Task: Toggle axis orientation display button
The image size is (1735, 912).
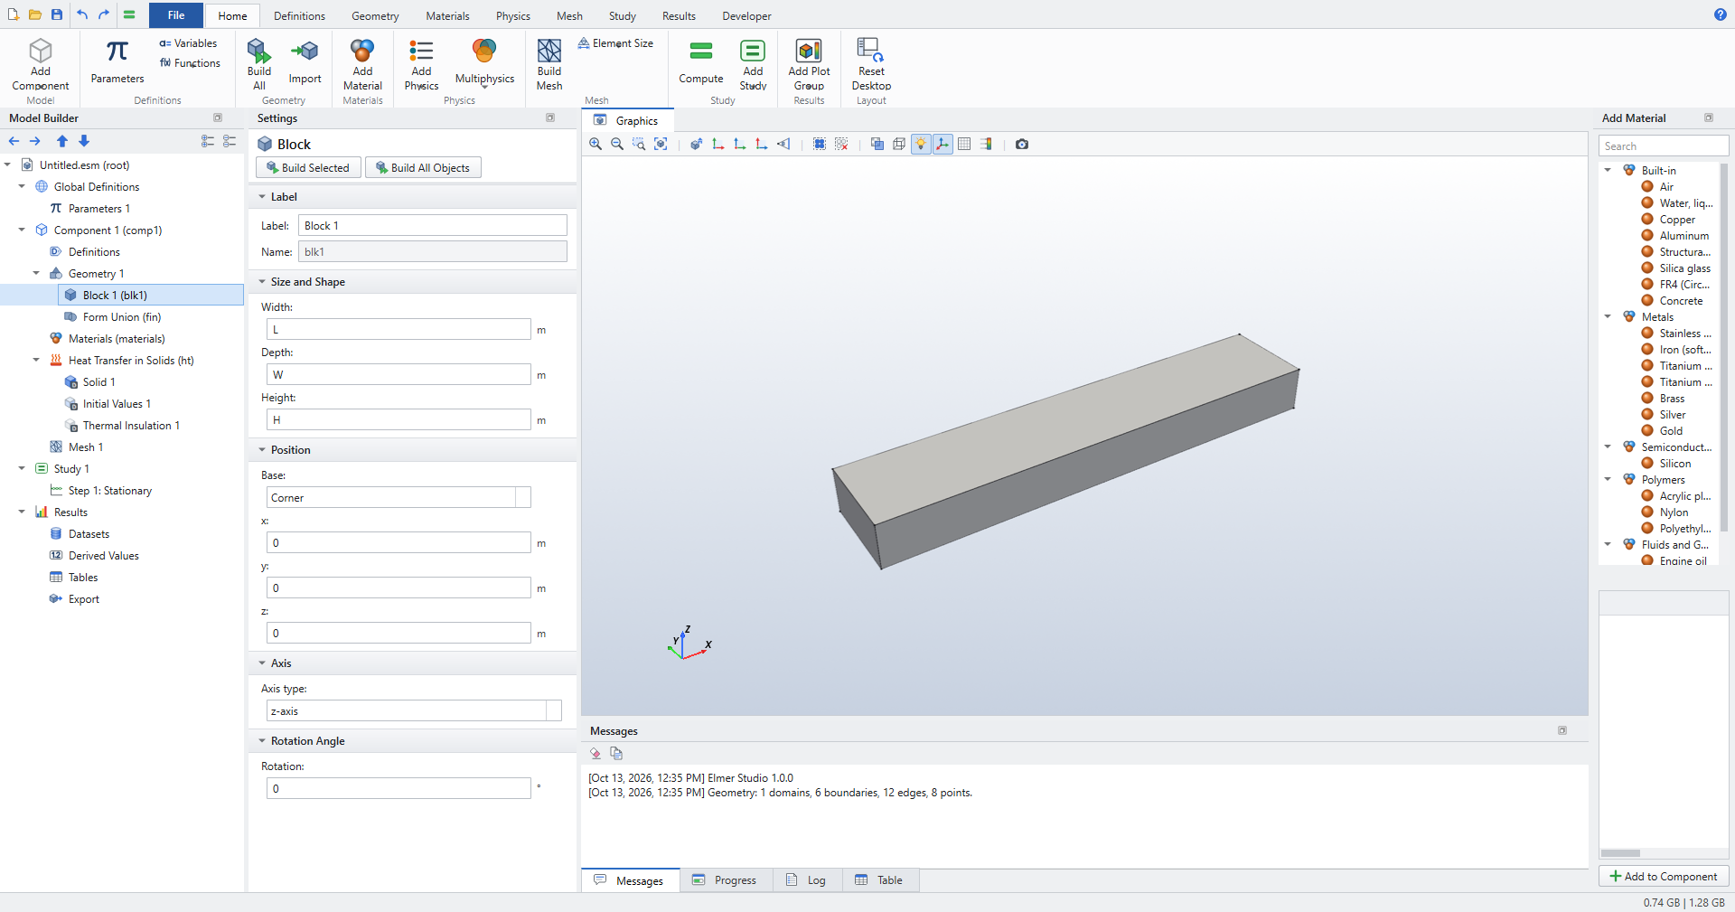Action: 943,144
